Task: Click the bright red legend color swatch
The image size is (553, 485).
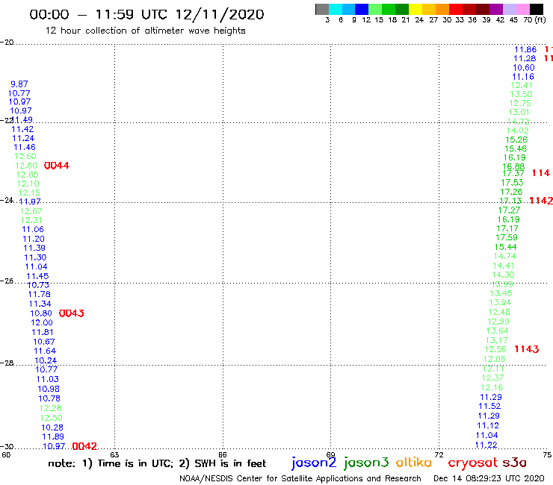Action: click(x=456, y=9)
